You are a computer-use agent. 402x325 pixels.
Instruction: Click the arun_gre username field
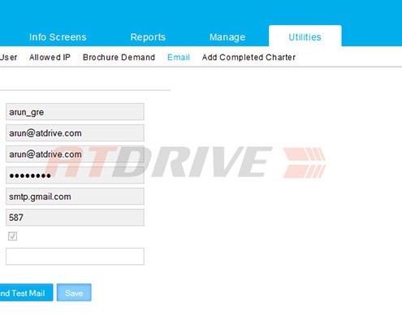coord(75,111)
